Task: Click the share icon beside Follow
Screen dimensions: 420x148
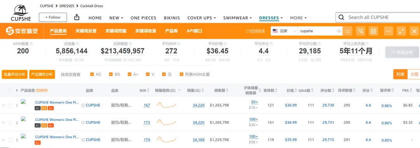Action: tap(77, 17)
